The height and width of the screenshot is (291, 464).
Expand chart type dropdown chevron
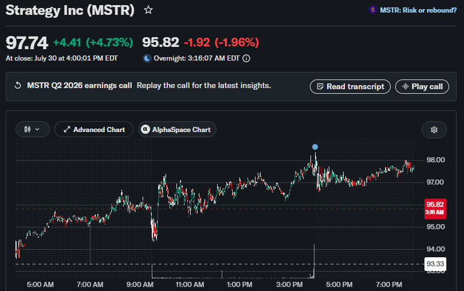point(37,129)
